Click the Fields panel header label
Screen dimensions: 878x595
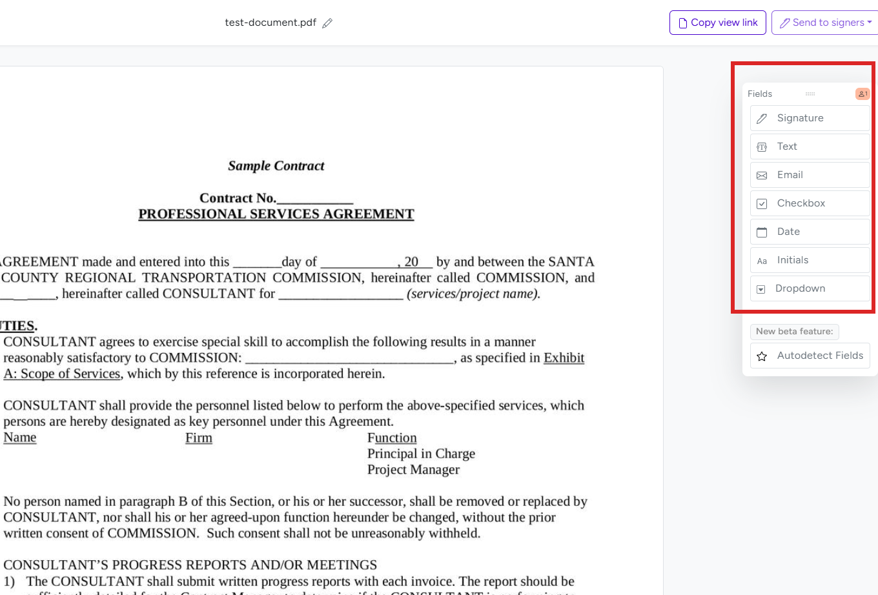(759, 94)
